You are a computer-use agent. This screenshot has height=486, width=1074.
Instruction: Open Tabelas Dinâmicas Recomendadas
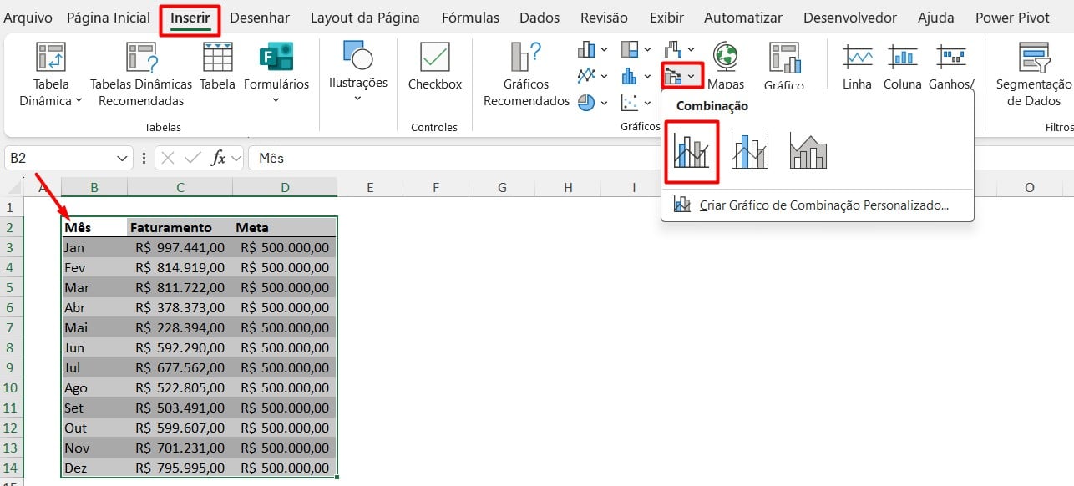click(141, 58)
